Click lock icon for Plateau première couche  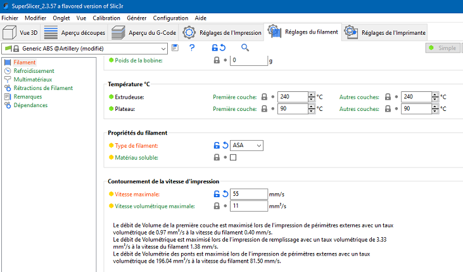point(264,109)
